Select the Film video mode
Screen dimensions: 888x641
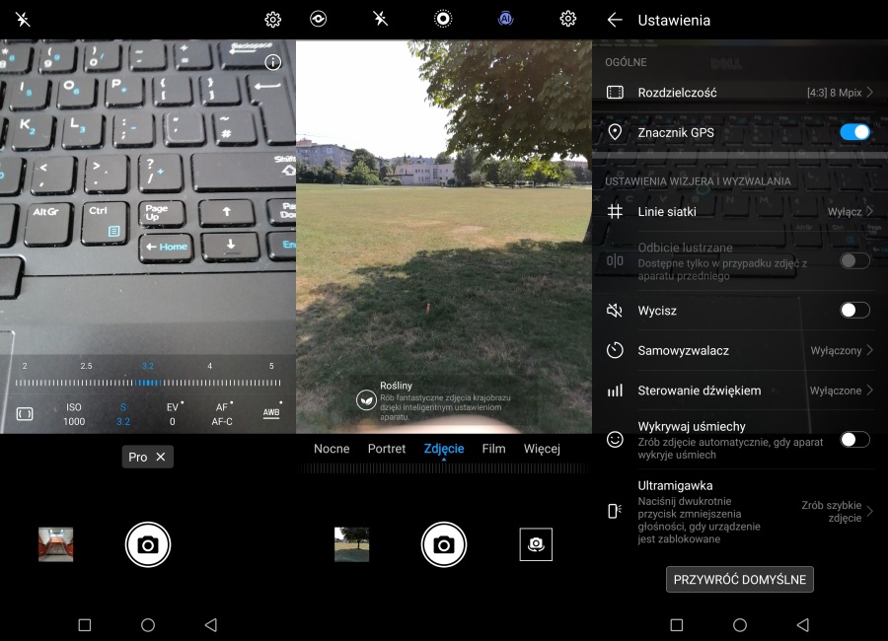pos(493,449)
